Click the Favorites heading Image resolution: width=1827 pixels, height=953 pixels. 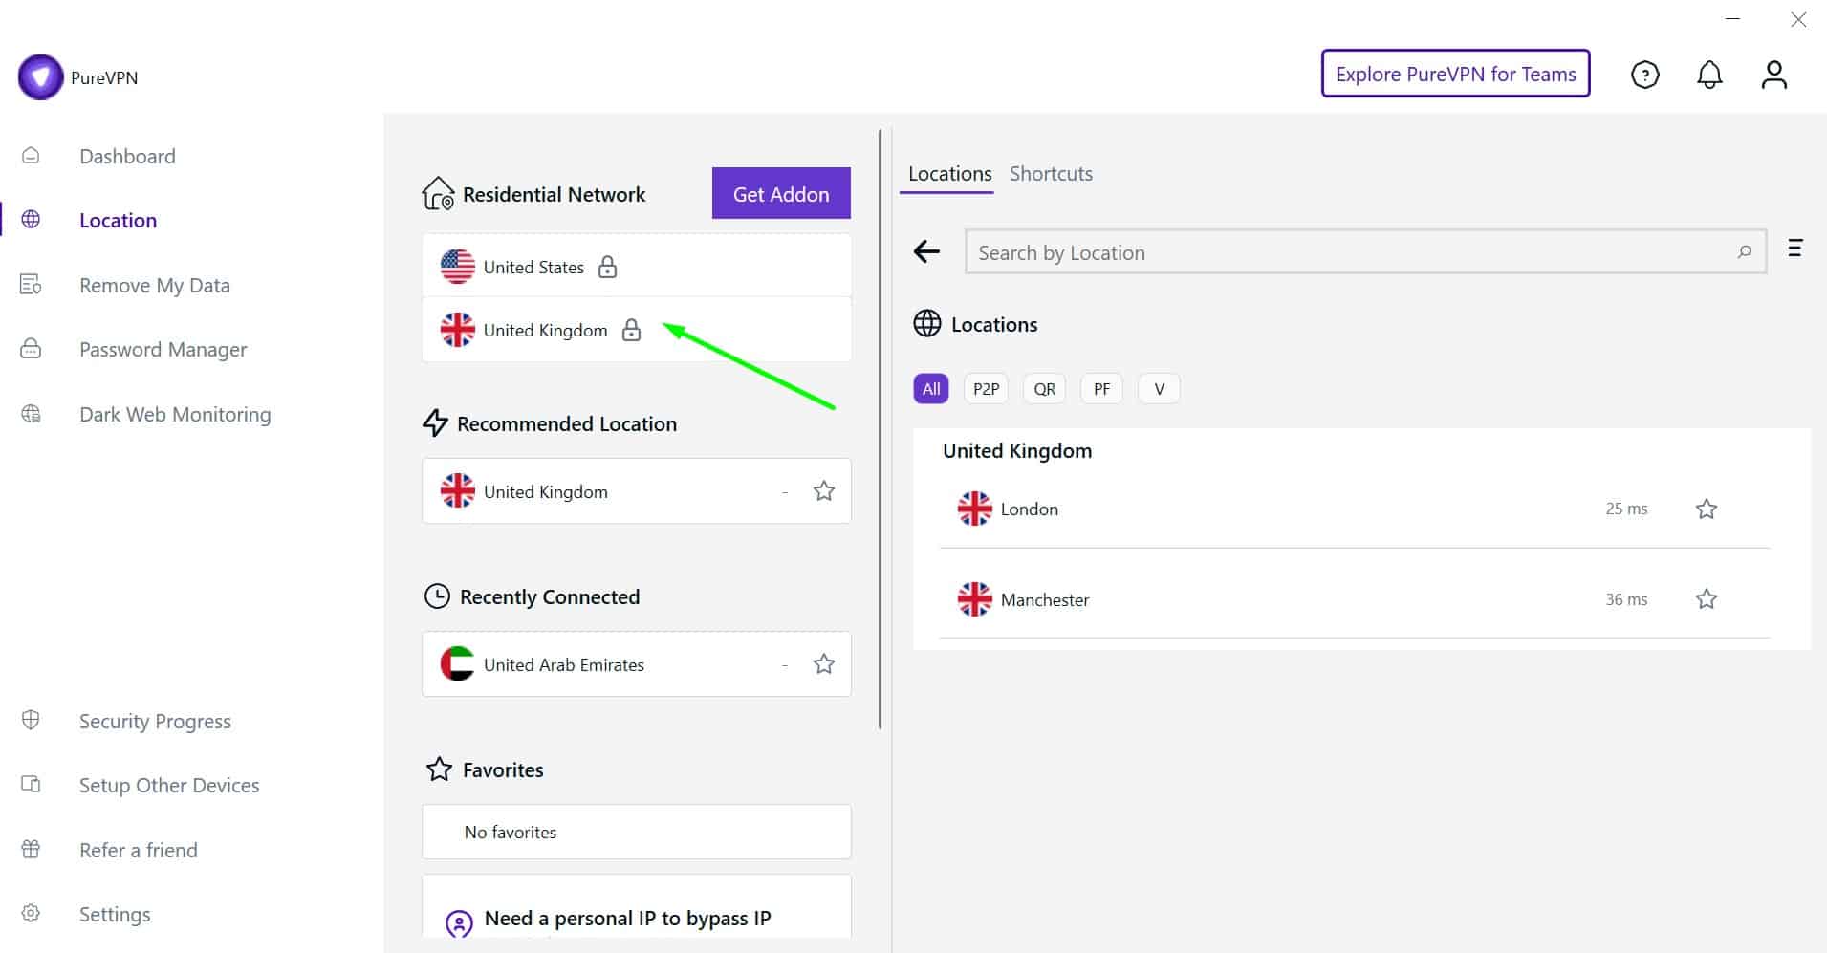point(503,769)
